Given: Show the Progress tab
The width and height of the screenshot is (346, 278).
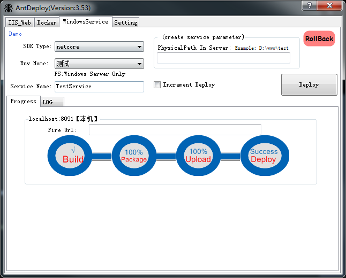Looking at the screenshot, I should tap(24, 102).
